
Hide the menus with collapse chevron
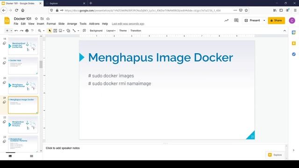click(x=285, y=31)
